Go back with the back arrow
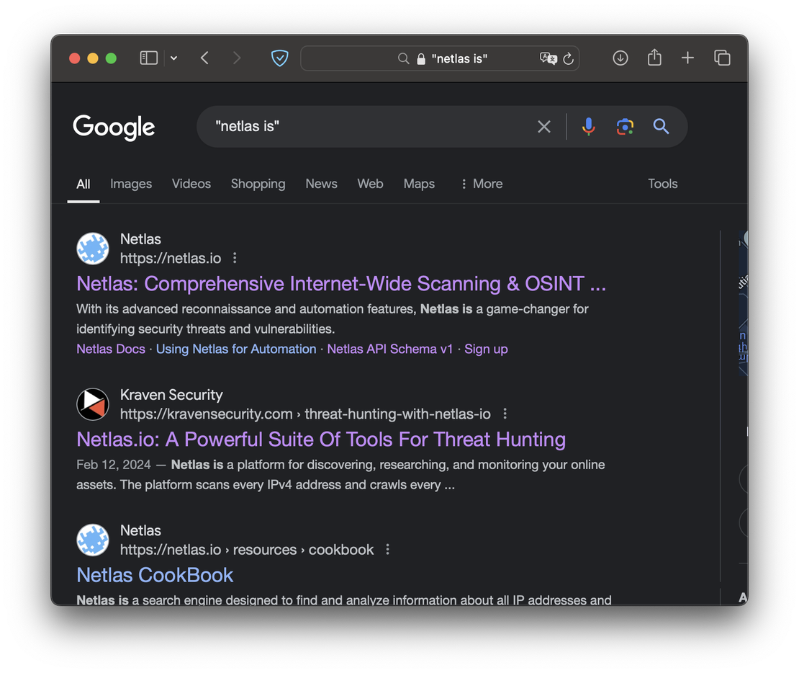Screen dimensions: 799x673 pyautogui.click(x=205, y=58)
